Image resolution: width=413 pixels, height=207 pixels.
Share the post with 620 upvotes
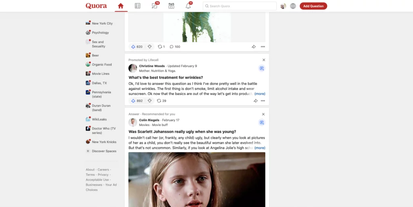point(254,47)
